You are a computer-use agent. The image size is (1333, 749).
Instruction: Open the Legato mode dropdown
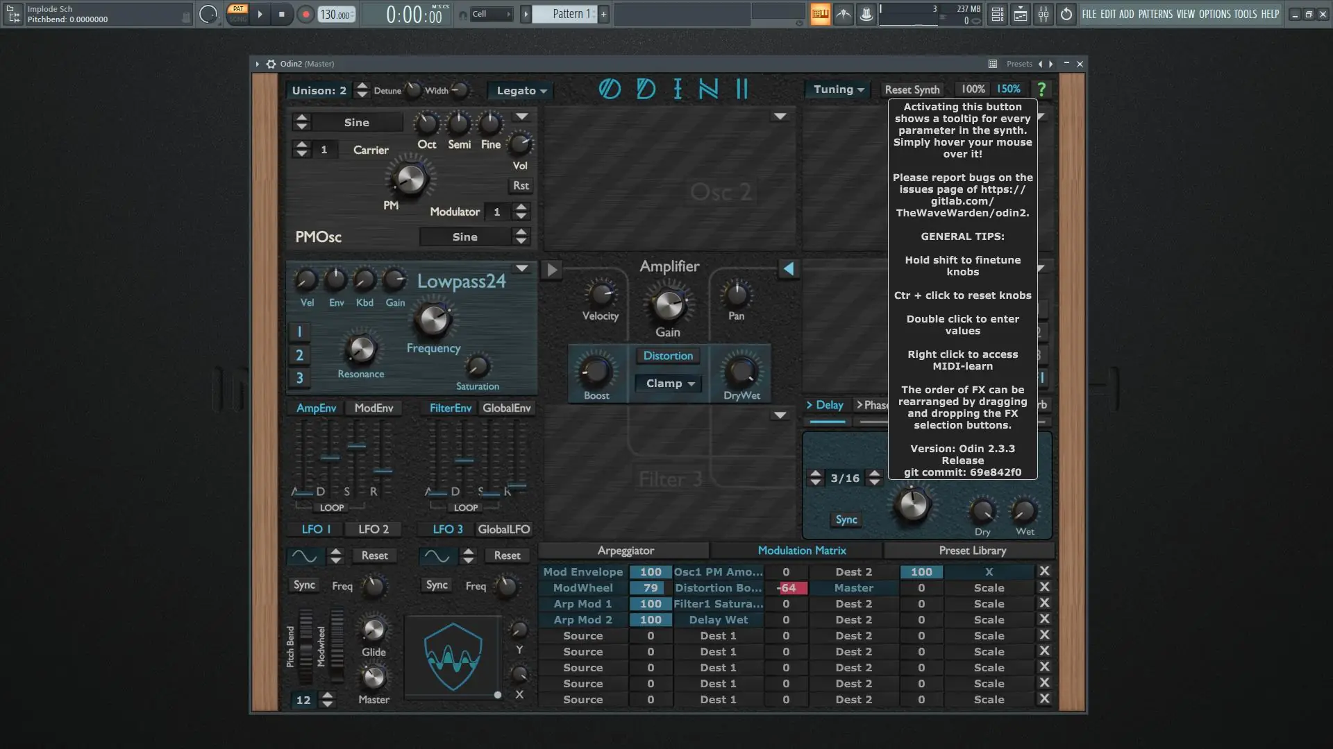521,91
